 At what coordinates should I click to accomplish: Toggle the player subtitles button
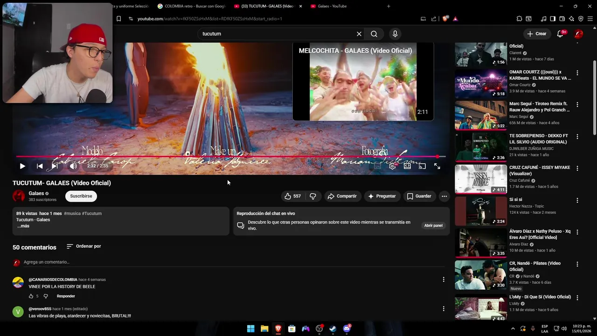coord(378,166)
